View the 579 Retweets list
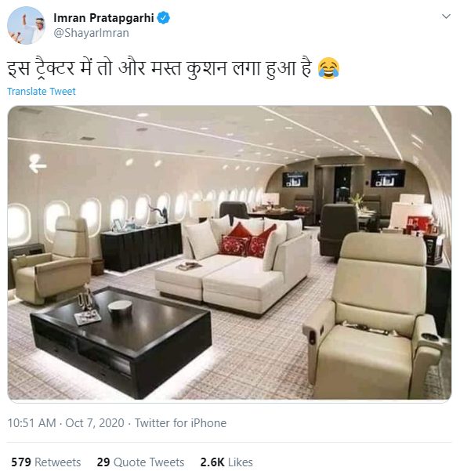This screenshot has width=460, height=471. 46,462
